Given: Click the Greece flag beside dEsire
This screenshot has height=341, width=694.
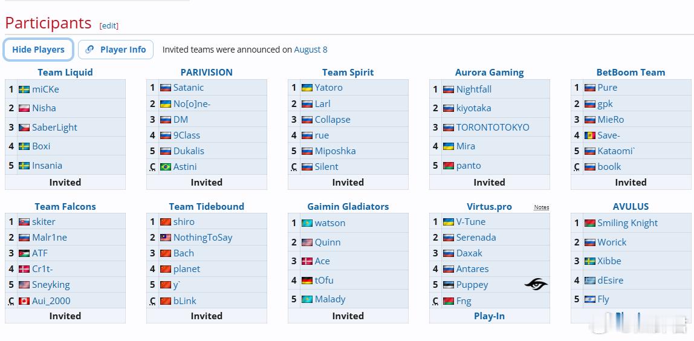Looking at the screenshot, I should (x=589, y=281).
